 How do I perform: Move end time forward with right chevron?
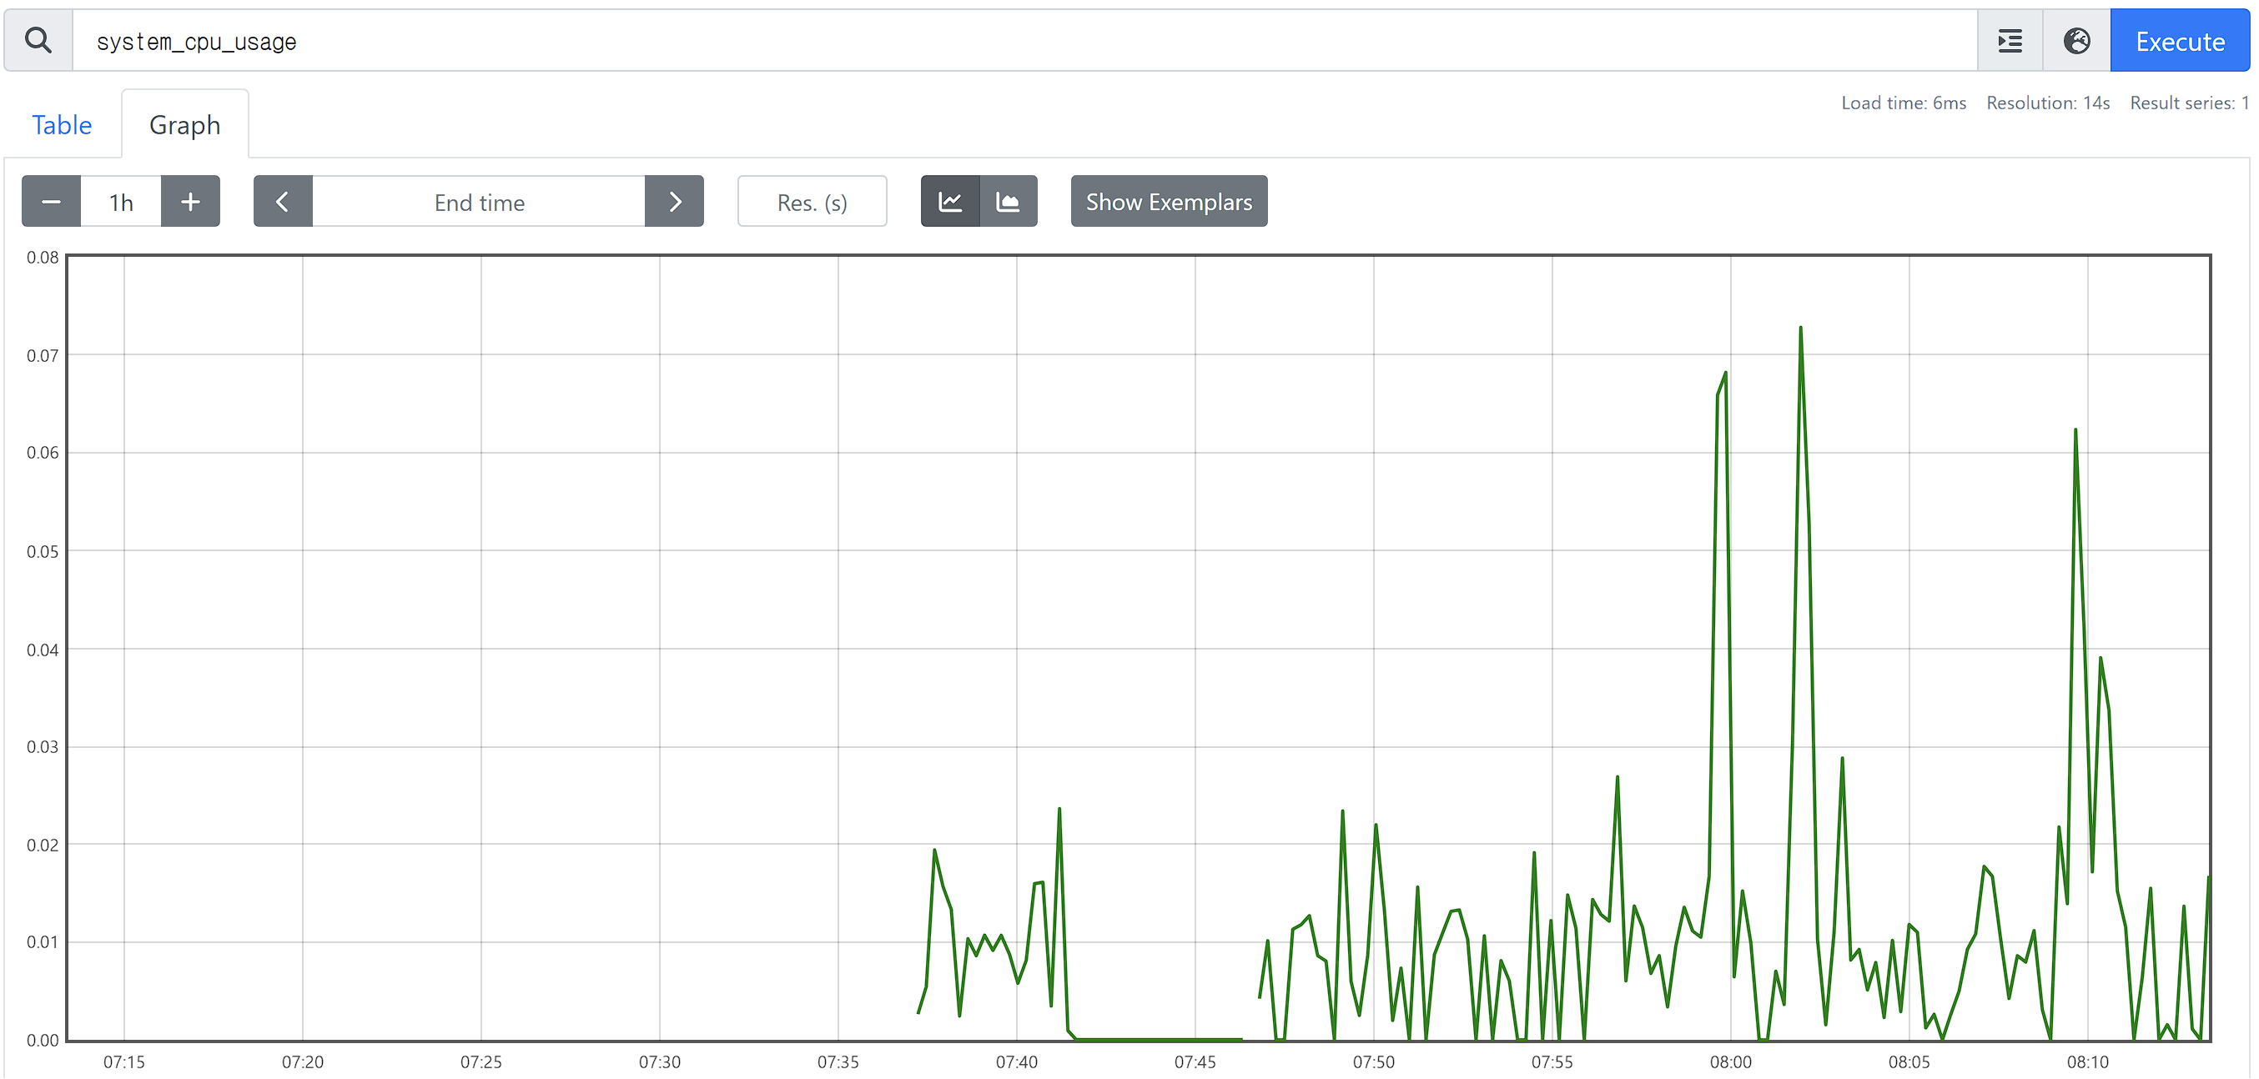click(674, 202)
